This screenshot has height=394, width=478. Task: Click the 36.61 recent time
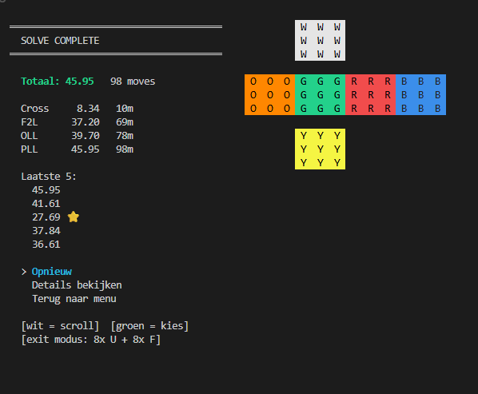pyautogui.click(x=46, y=245)
